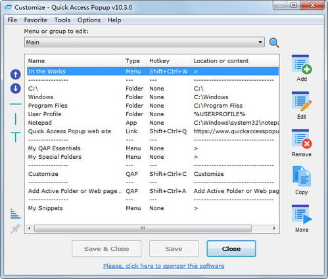Click the Shift+Ctrl+C hotkey cell
This screenshot has height=279, width=328.
tap(168, 174)
